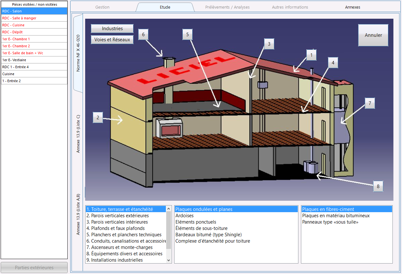Select 6. Conduits, canalisations et accessoires
This screenshot has width=402, height=274.
[x=126, y=241]
